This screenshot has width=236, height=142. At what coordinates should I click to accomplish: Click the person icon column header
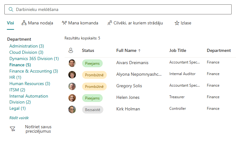tap(71, 50)
